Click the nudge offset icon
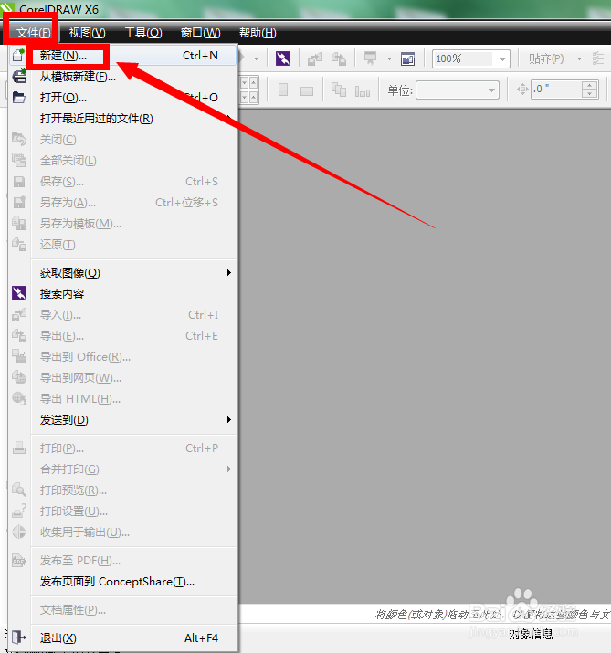 point(522,90)
